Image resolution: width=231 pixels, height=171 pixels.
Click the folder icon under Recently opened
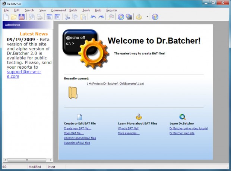coord(73,93)
